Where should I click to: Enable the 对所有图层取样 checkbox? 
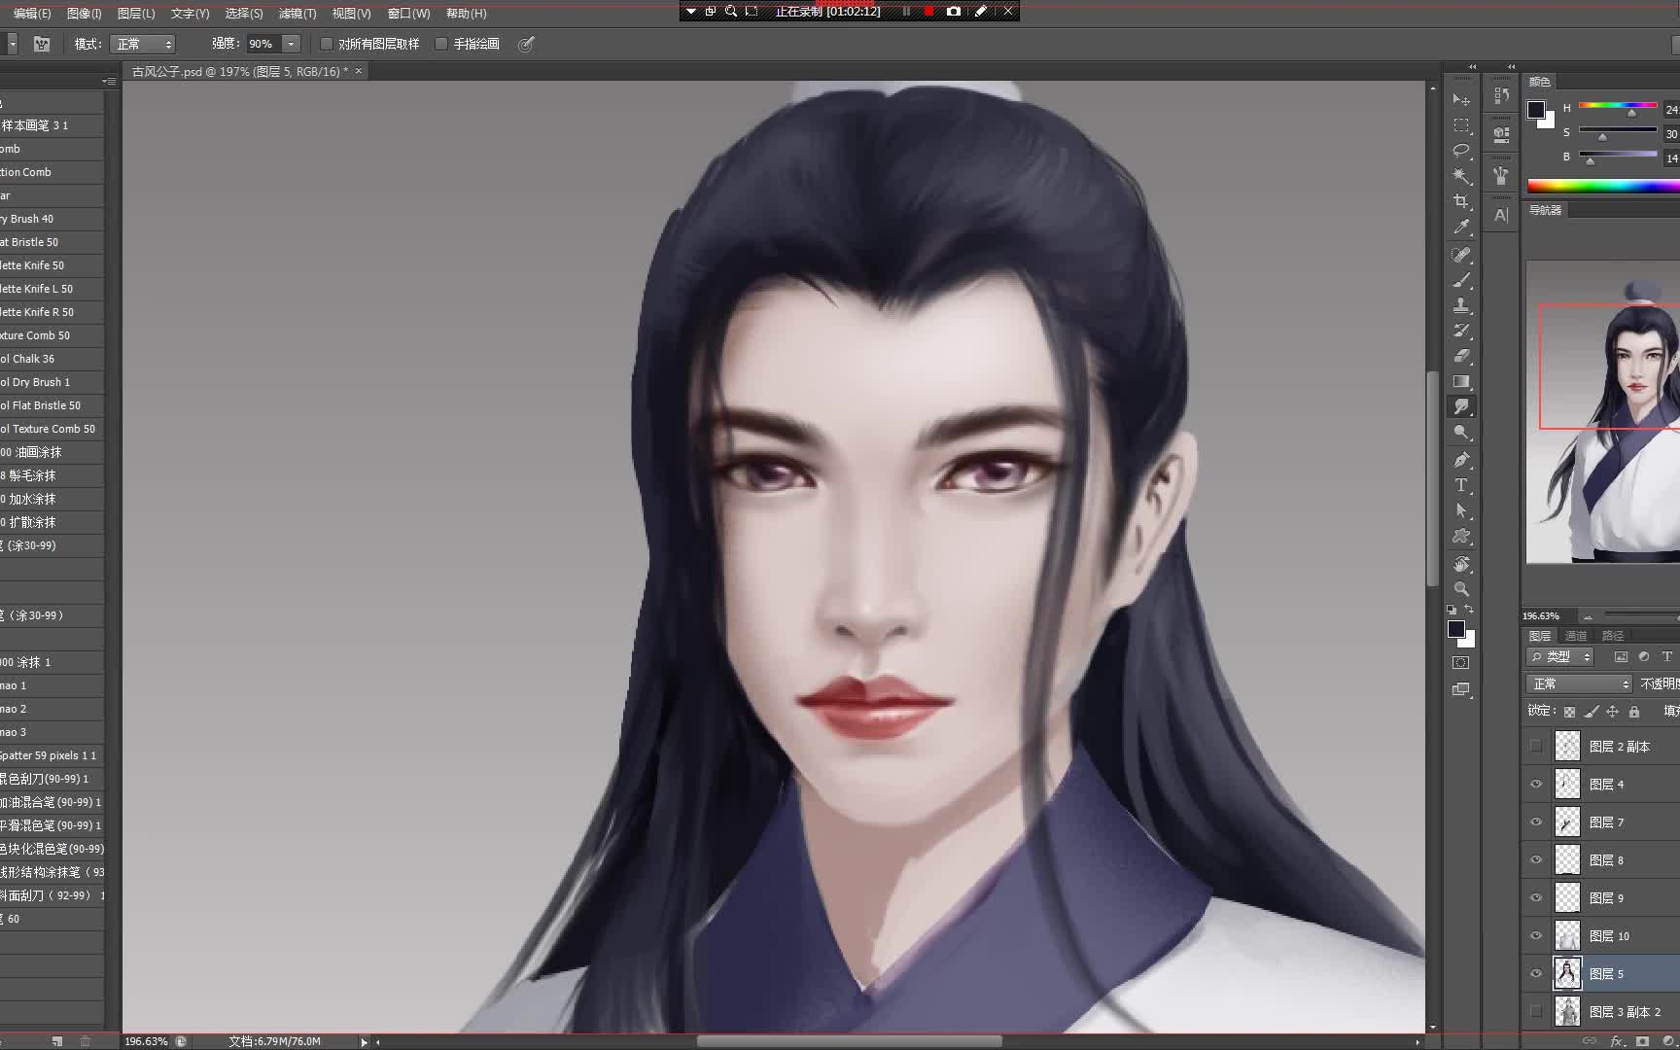coord(327,44)
